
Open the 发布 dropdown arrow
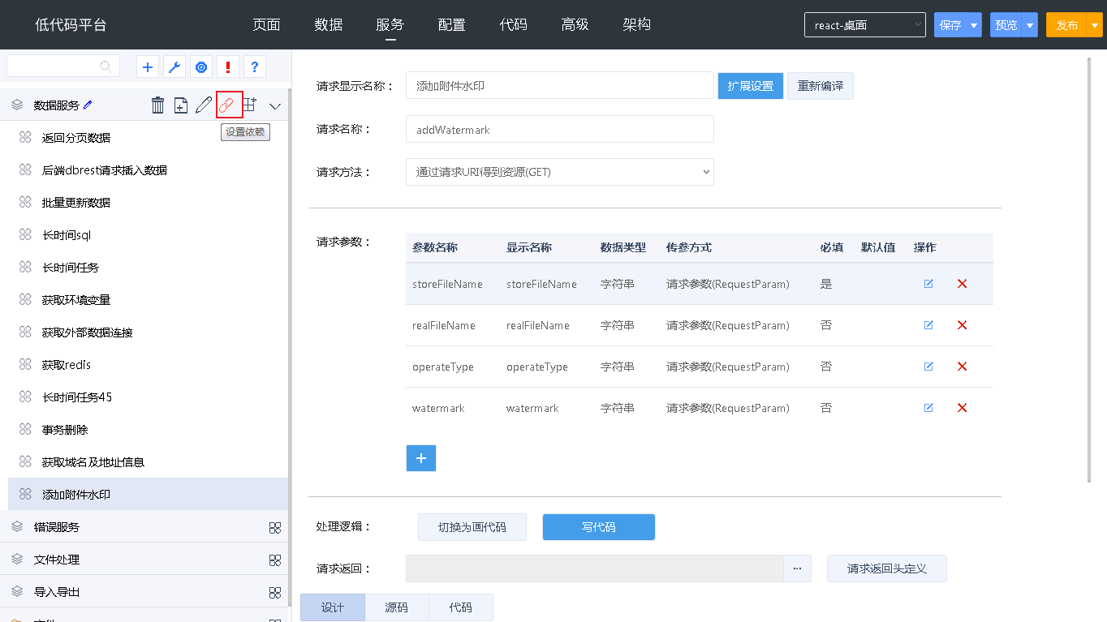[1094, 25]
